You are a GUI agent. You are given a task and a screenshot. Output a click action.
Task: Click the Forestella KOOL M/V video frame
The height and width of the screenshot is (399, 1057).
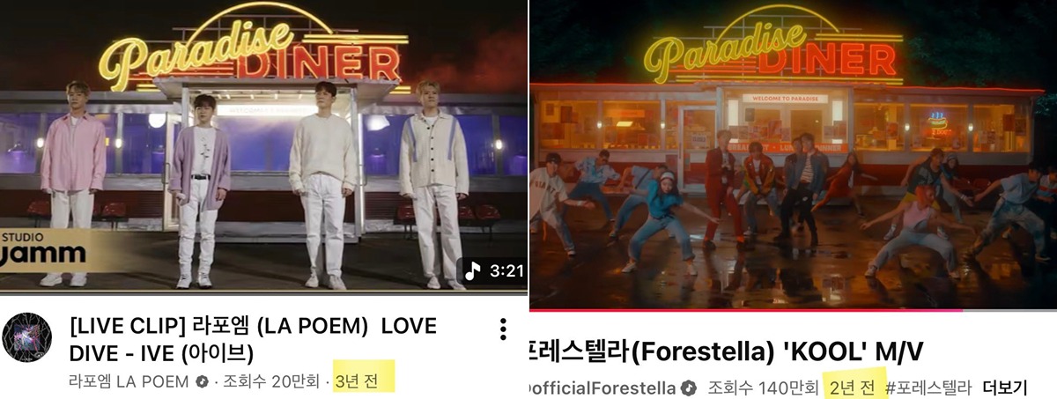(793, 153)
